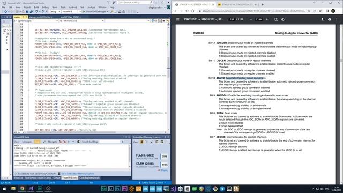
Task: Open File Explorer from the taskbar
Action: coord(13,189)
